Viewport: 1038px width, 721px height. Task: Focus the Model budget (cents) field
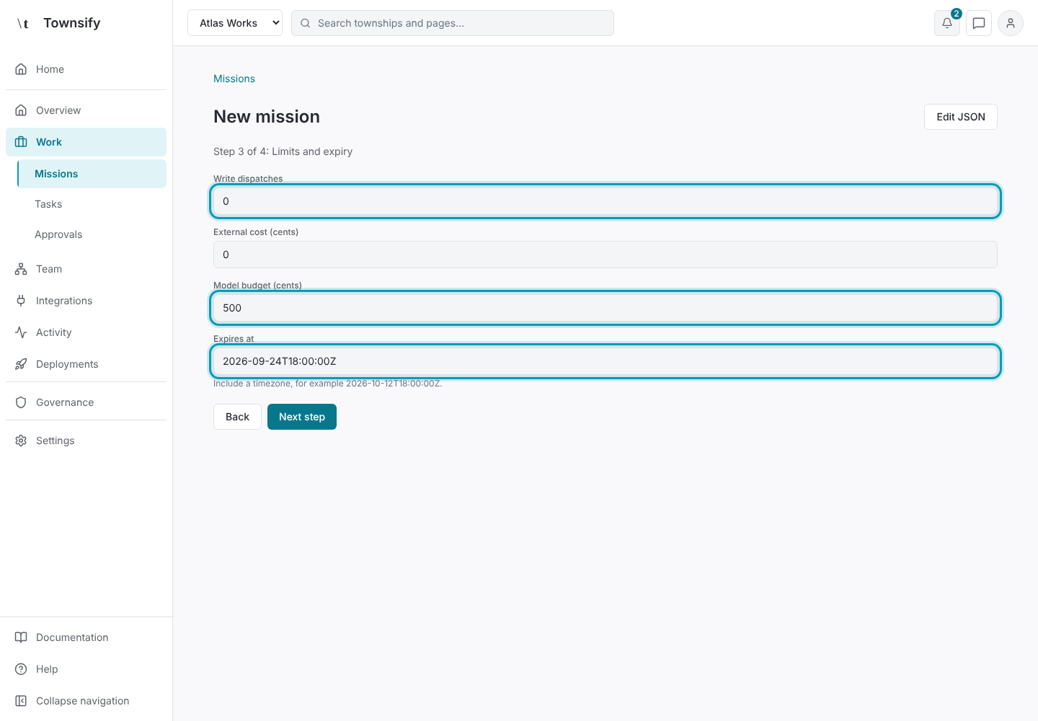(x=605, y=308)
